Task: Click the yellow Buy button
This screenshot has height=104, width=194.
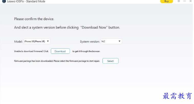Action: (167, 1)
